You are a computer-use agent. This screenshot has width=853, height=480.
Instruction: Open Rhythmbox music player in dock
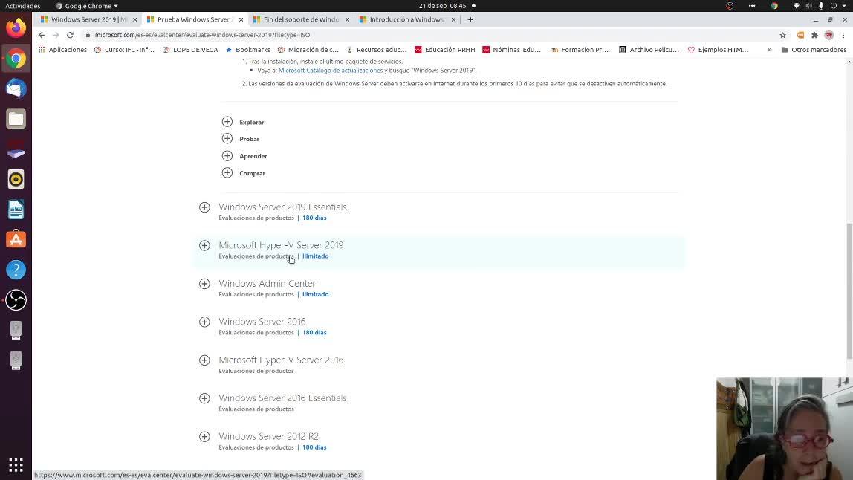pyautogui.click(x=16, y=179)
